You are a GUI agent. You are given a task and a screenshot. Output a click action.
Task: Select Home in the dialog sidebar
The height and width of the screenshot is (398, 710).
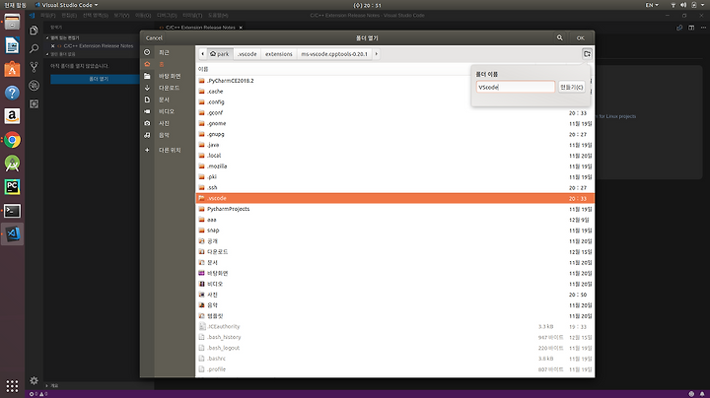point(161,64)
